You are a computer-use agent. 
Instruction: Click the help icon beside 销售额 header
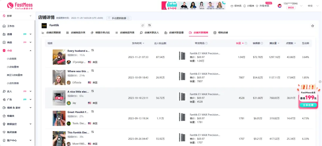[x=262, y=43]
